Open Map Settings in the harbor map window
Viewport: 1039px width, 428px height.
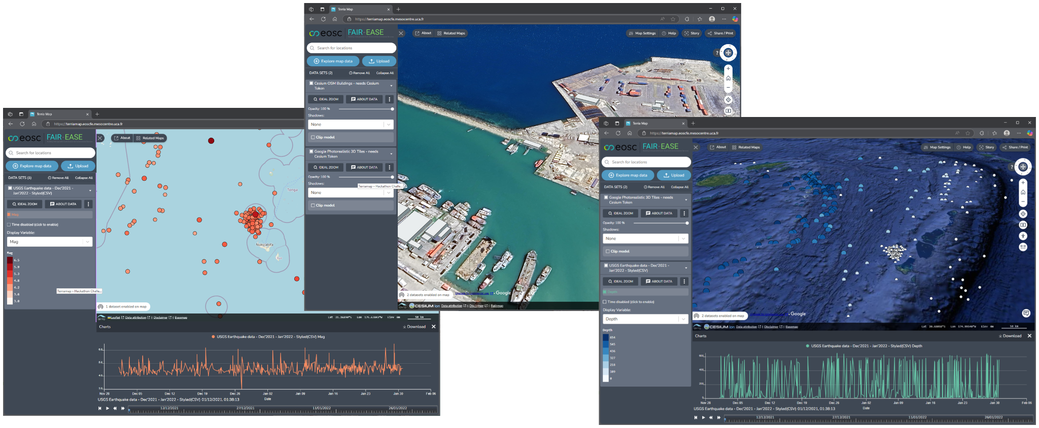coord(642,33)
